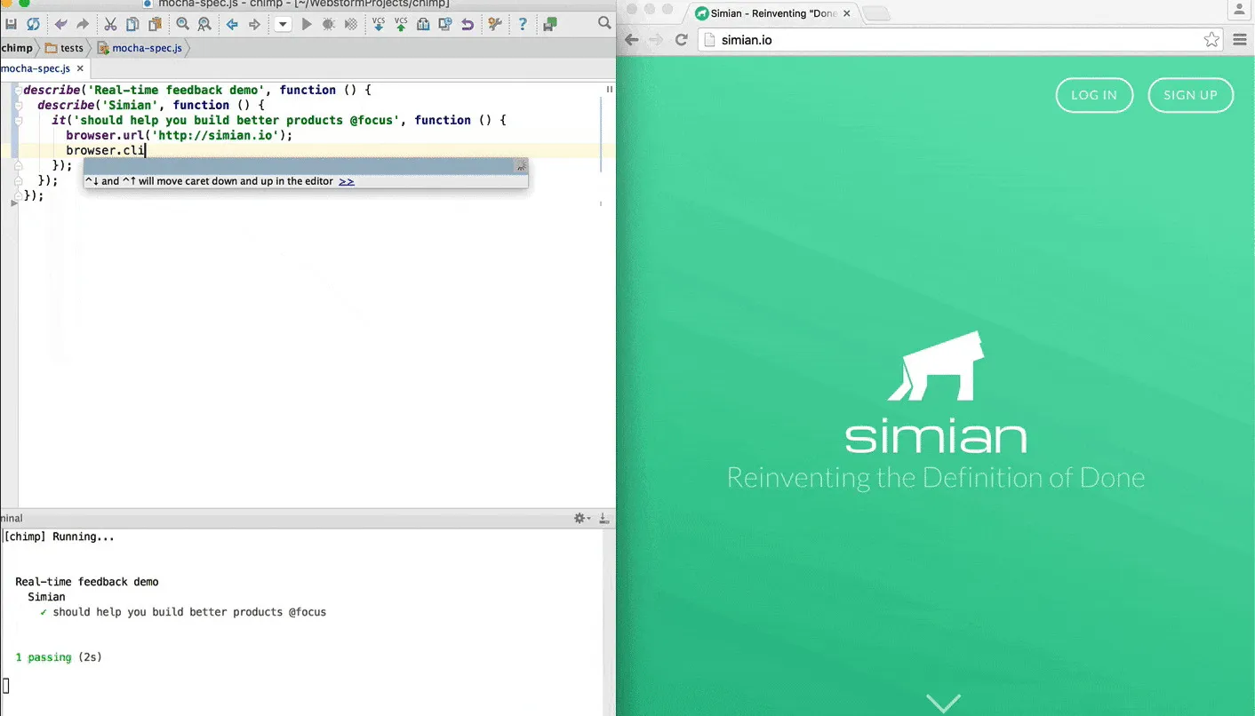Collapse the describe block via gutter arrow

[x=18, y=90]
